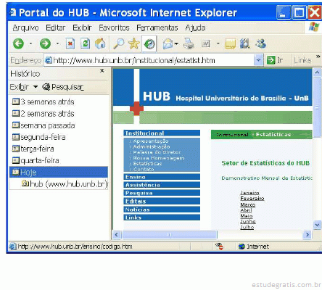Go forward with the Forward arrow button
This screenshot has width=322, height=290.
[45, 43]
